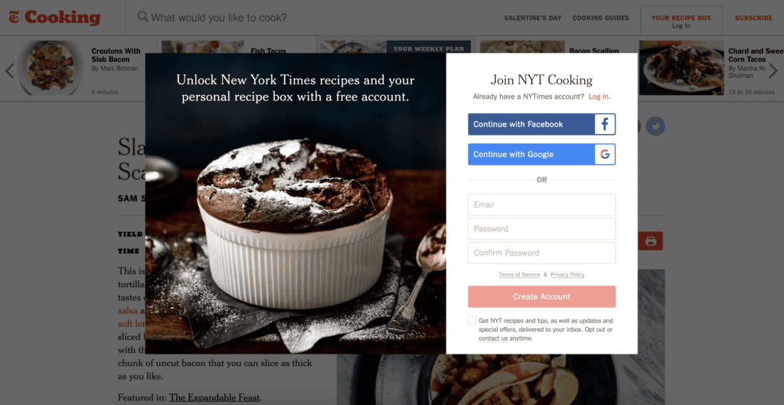Open Your Recipe Box log in

tap(681, 21)
